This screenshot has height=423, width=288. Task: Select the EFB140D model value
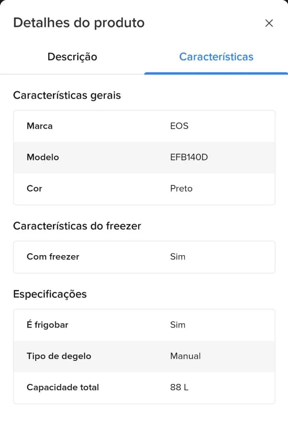pos(189,157)
